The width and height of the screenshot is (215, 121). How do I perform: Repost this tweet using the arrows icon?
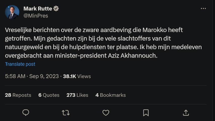(x=66, y=112)
